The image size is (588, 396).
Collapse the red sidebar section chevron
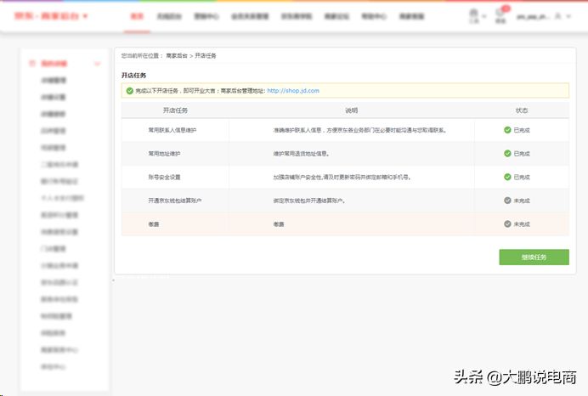[97, 64]
